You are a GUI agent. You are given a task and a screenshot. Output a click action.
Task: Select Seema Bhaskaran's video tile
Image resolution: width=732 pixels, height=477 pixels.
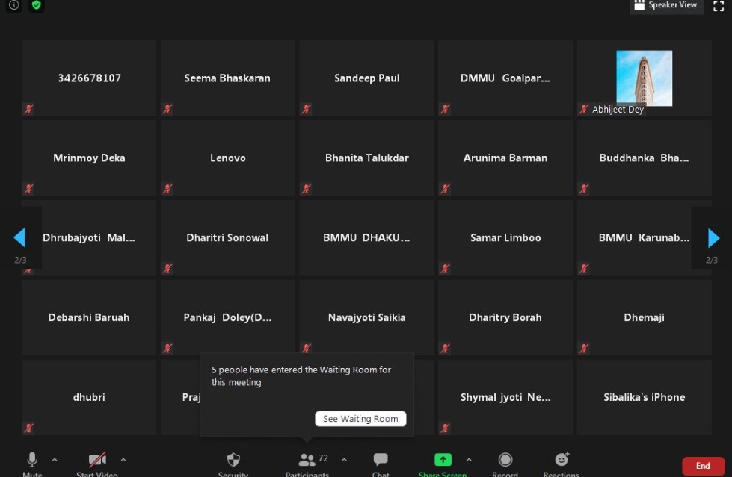coord(228,78)
